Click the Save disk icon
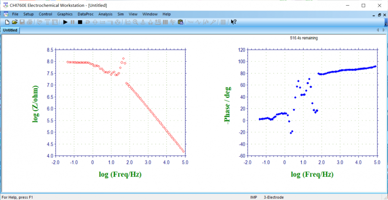This screenshot has width=388, height=200. click(22, 22)
